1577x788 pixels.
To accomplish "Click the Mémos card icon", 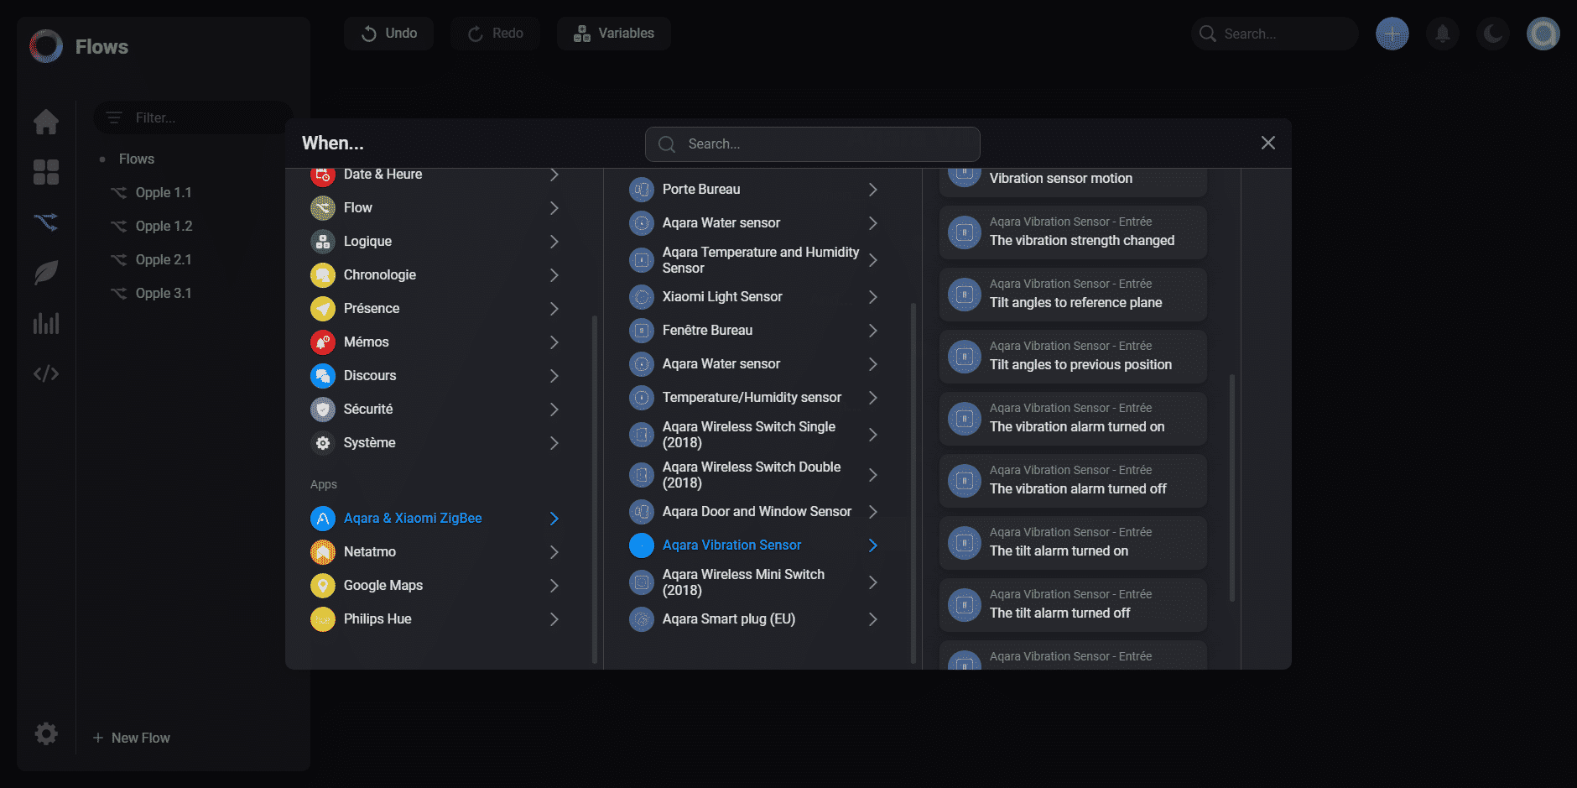I will coord(323,342).
